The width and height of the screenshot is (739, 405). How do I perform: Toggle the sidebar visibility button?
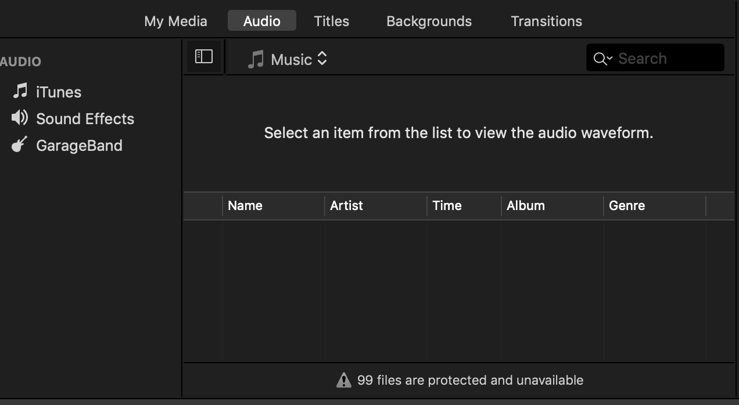tap(204, 56)
